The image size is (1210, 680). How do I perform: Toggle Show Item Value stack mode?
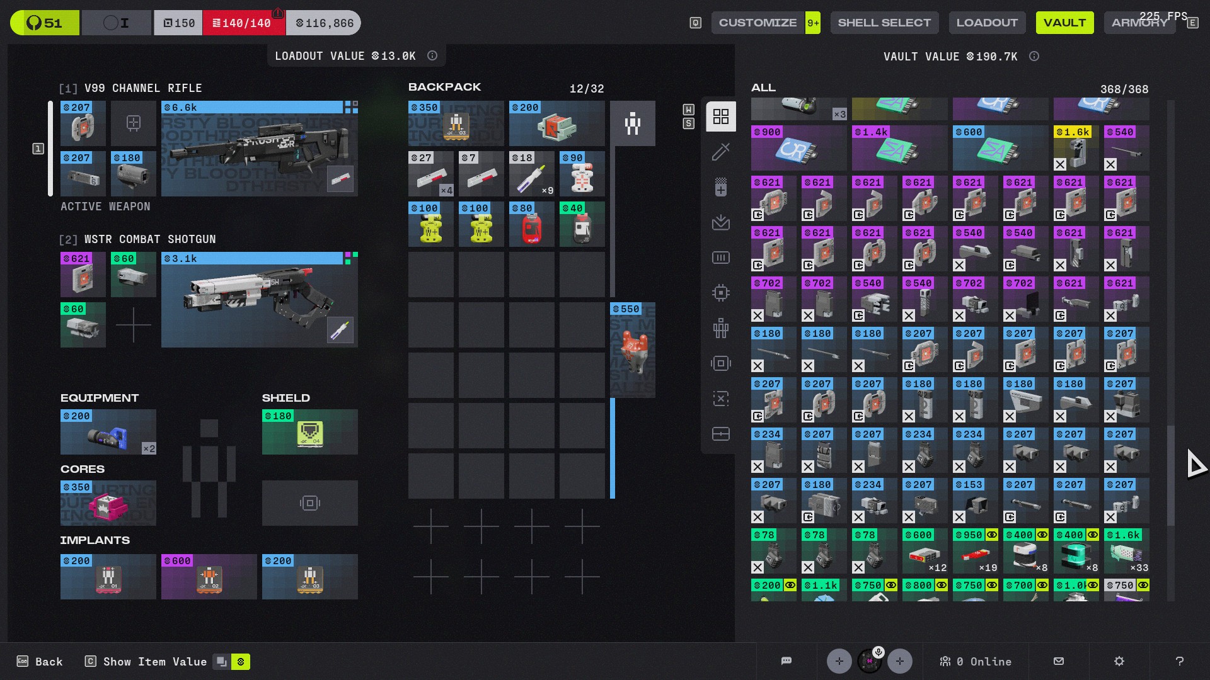coord(221,662)
